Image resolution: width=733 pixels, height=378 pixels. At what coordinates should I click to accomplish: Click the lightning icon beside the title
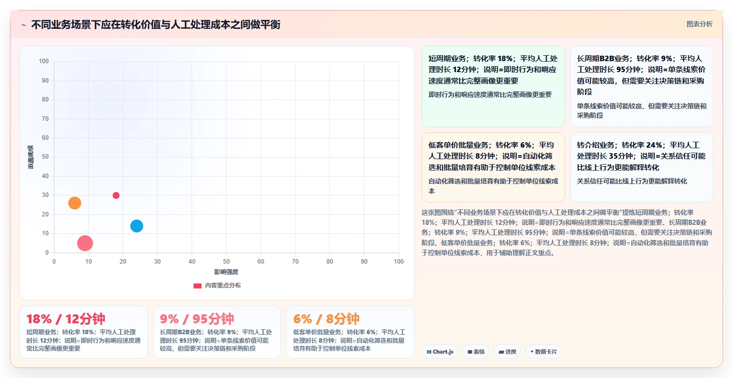[23, 24]
